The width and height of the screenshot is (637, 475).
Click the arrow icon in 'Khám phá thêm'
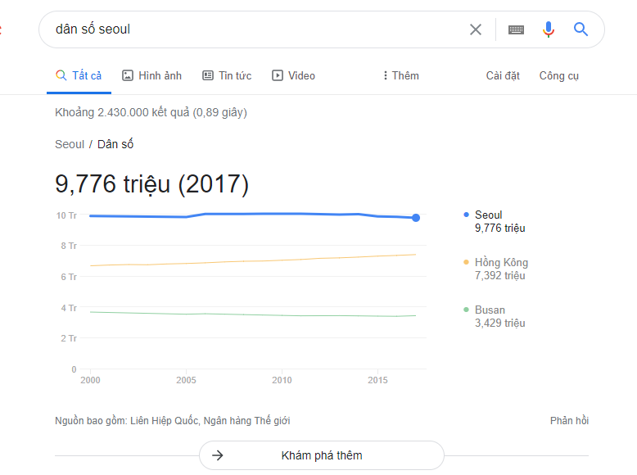pos(218,455)
